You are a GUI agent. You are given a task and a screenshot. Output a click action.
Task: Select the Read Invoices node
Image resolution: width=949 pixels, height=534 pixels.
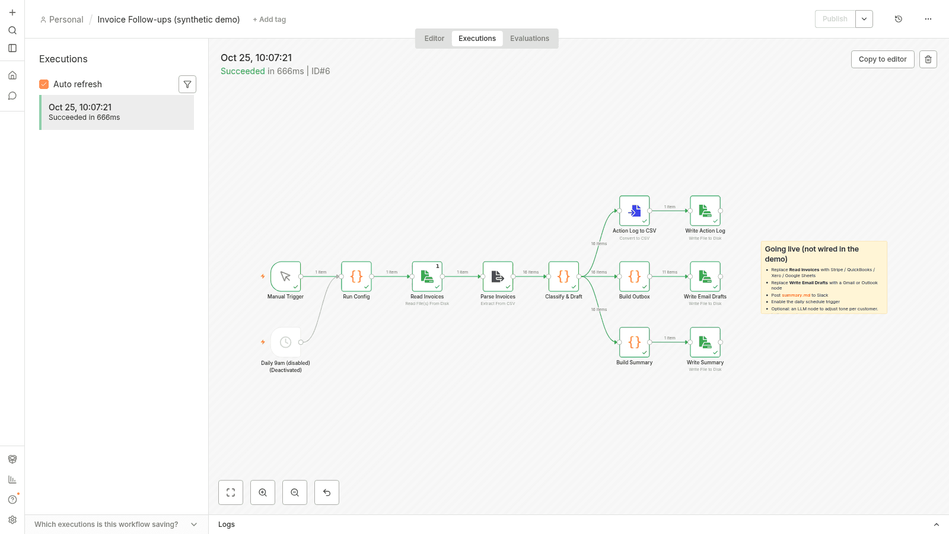[x=427, y=276]
